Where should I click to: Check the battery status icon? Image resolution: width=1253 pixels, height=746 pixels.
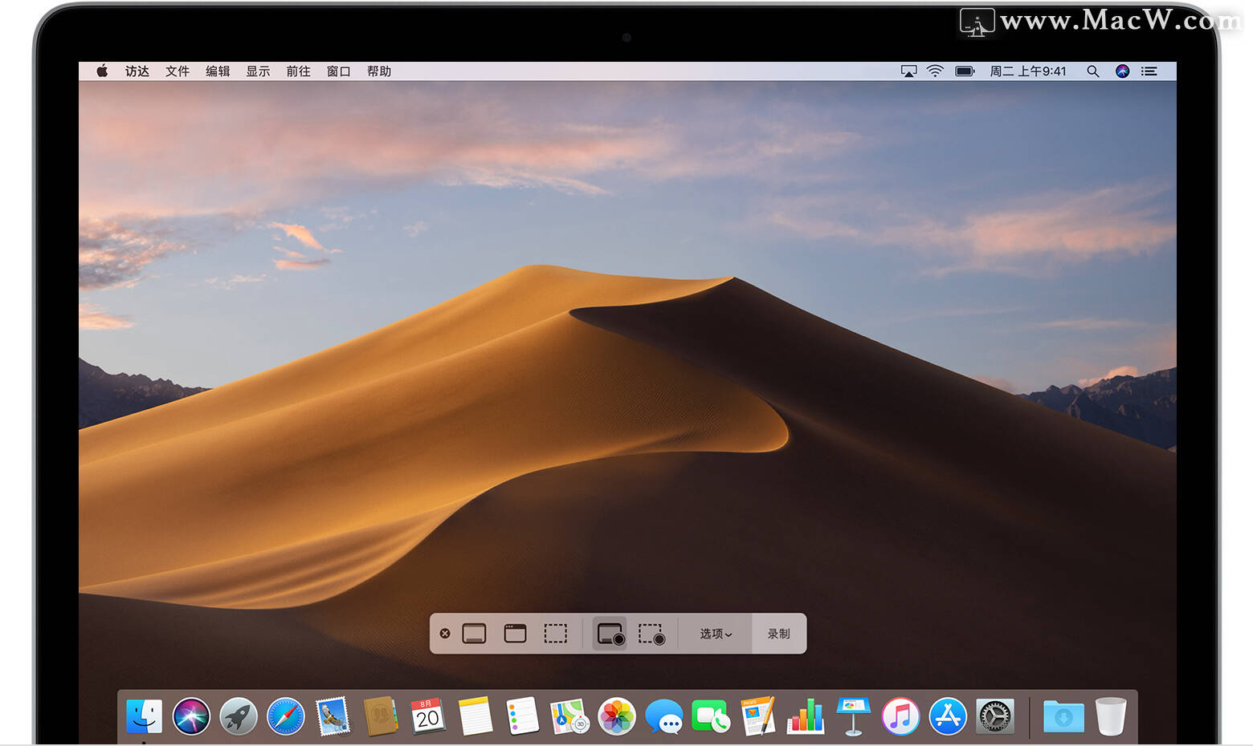click(965, 71)
